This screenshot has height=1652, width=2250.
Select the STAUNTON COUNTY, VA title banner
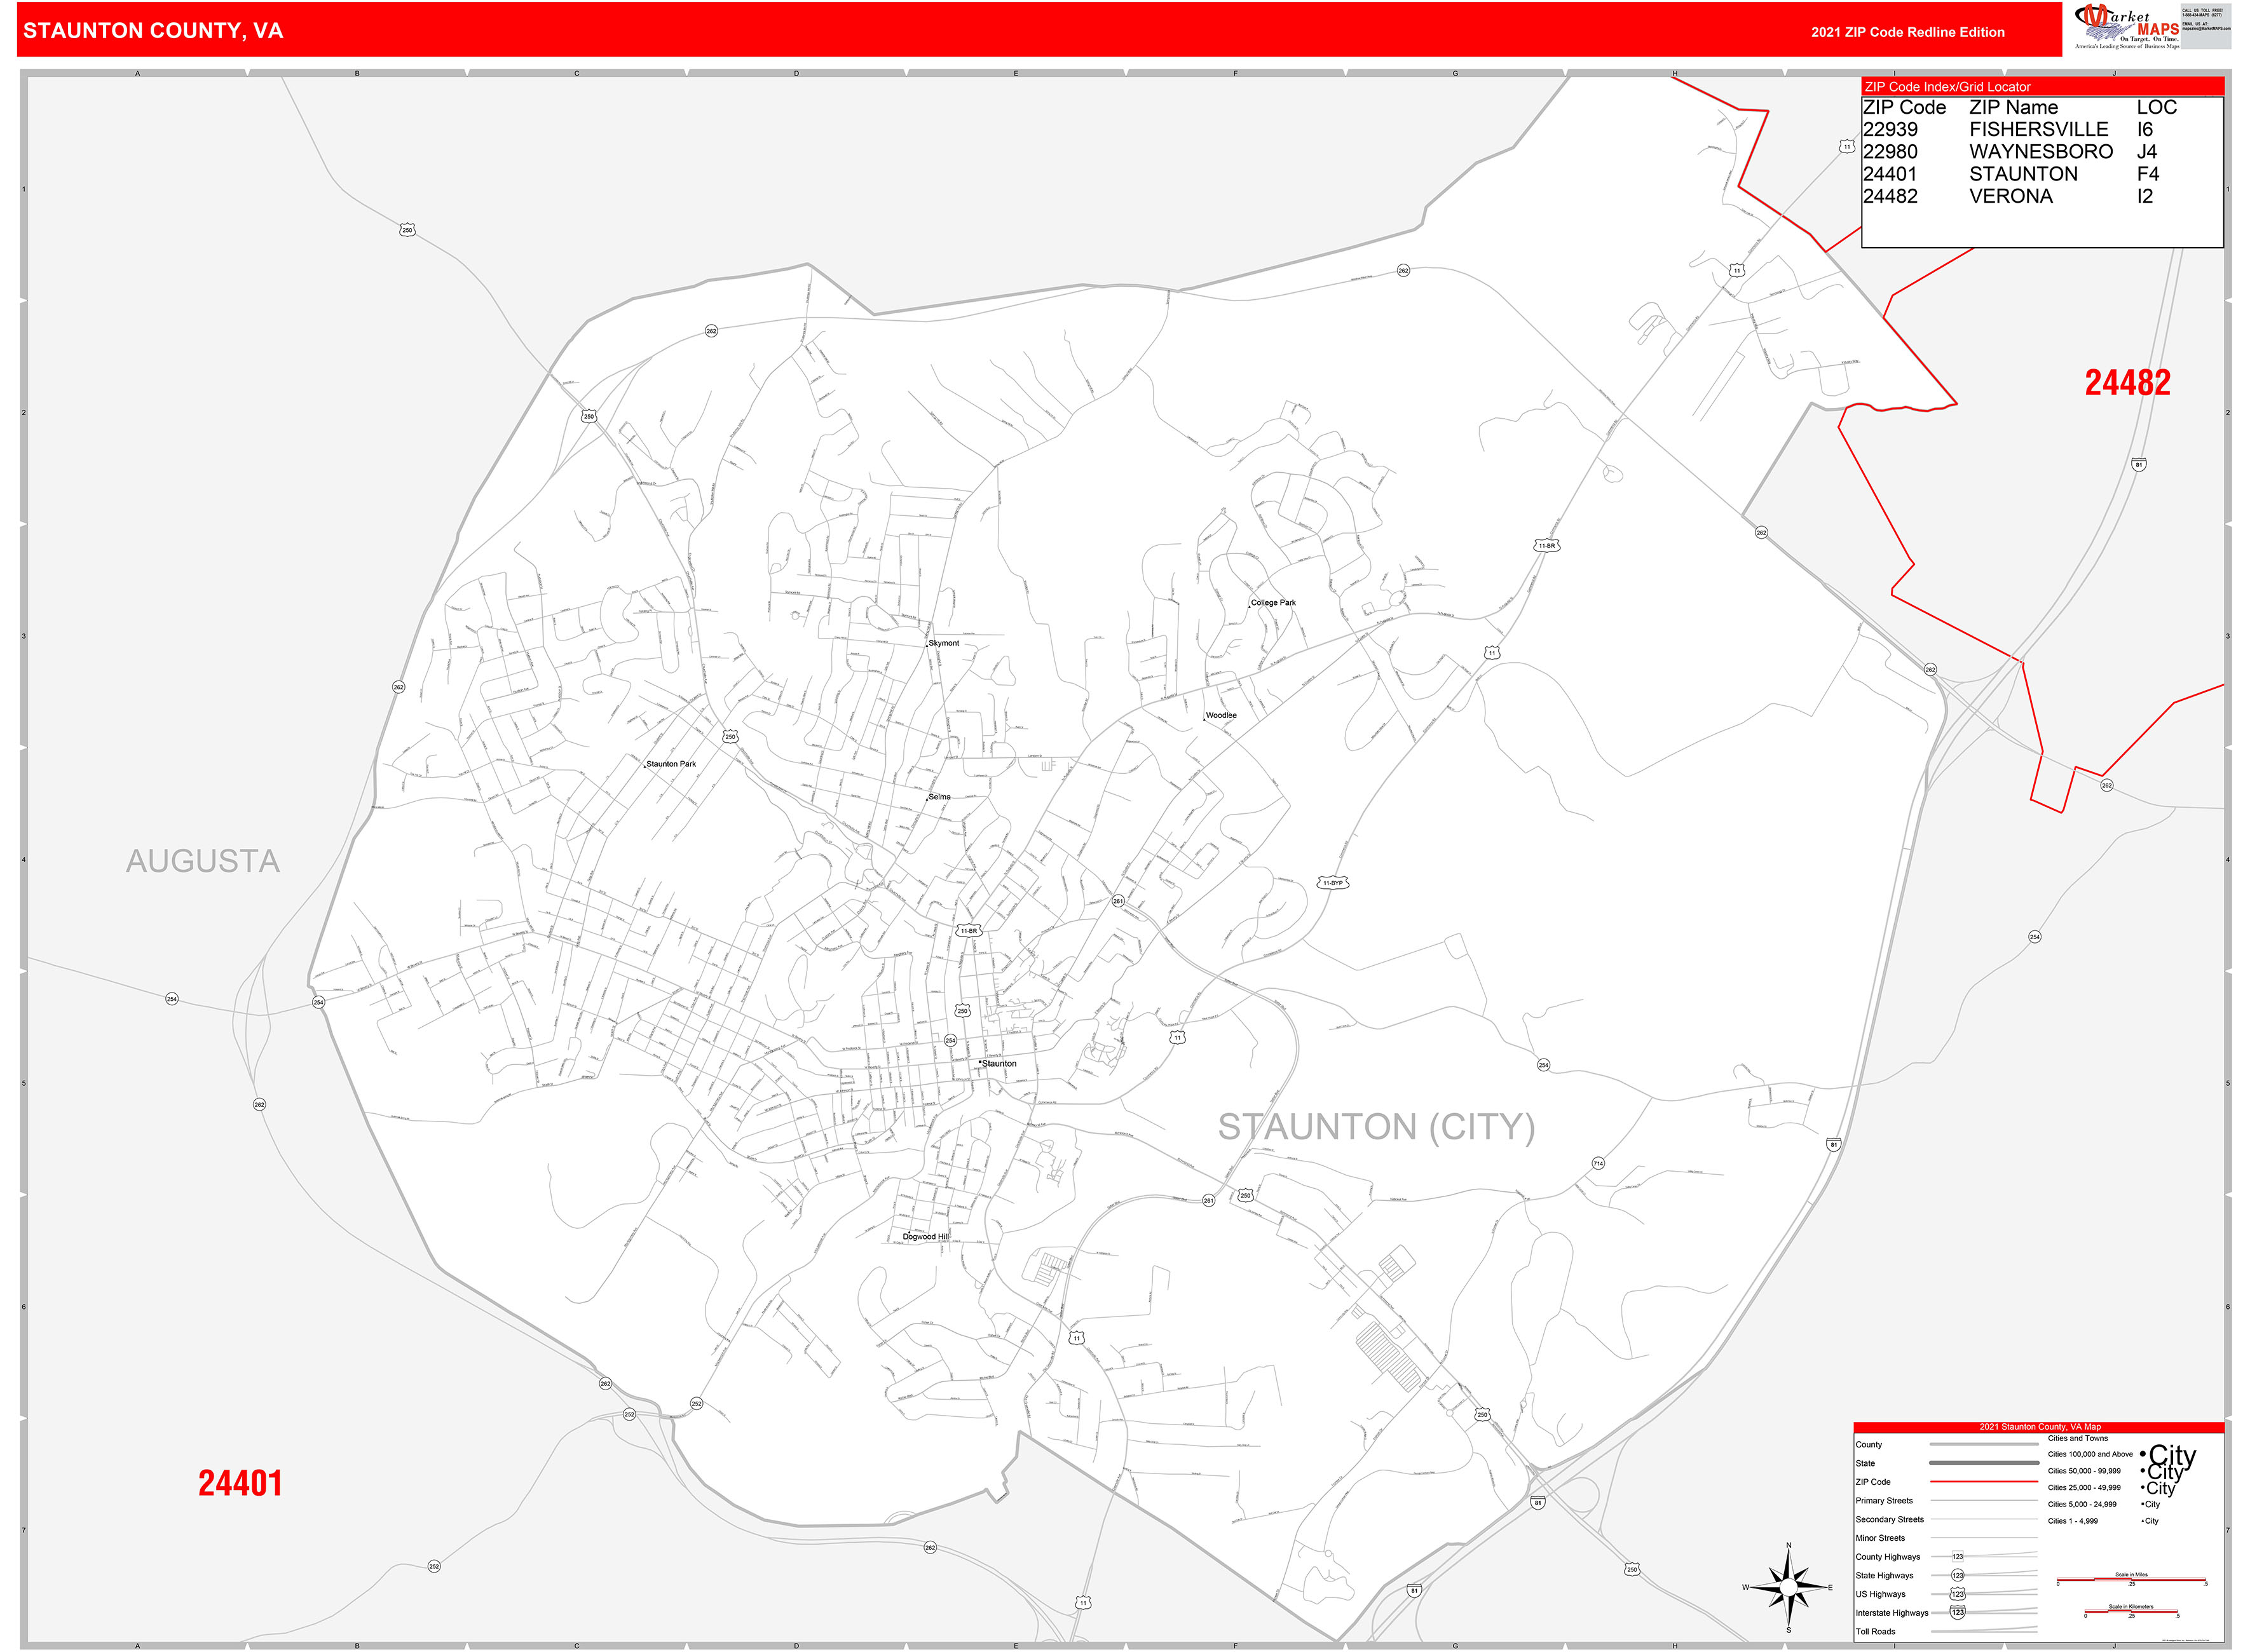[150, 31]
